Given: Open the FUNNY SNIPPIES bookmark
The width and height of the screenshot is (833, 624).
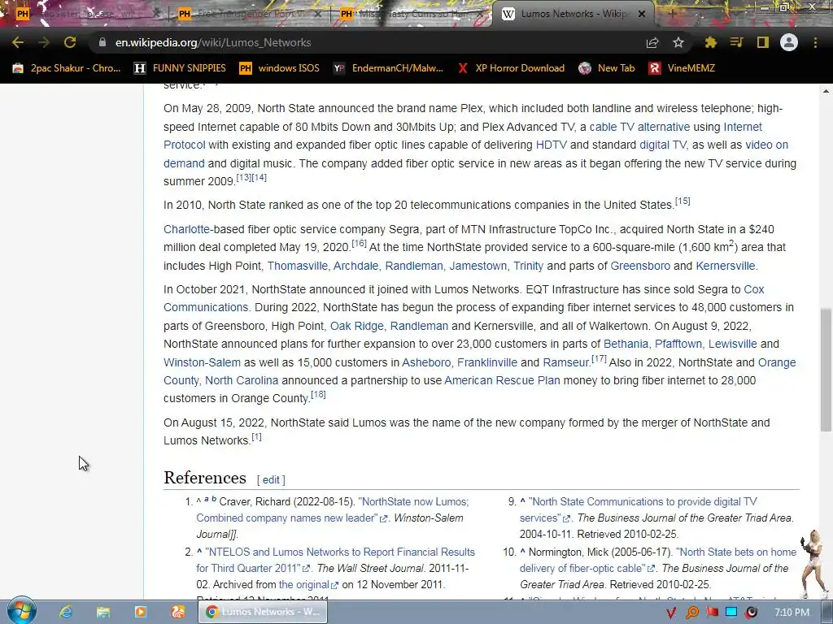Looking at the screenshot, I should 180,68.
